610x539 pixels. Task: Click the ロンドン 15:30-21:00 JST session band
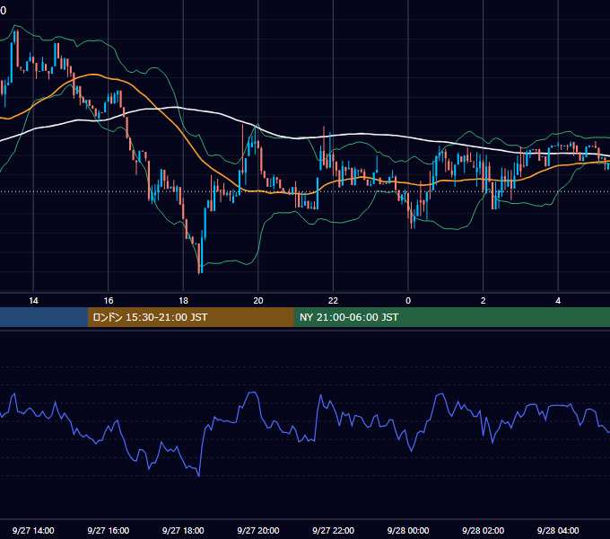pyautogui.click(x=190, y=317)
